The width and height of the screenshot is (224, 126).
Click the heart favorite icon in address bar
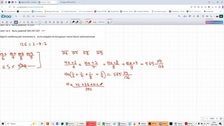pos(209,7)
